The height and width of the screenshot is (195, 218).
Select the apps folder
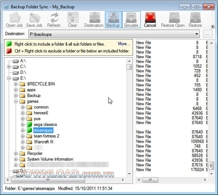pos(31,90)
